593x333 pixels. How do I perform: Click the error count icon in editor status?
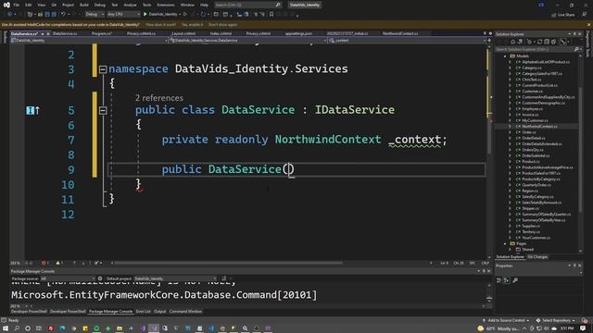click(44, 263)
